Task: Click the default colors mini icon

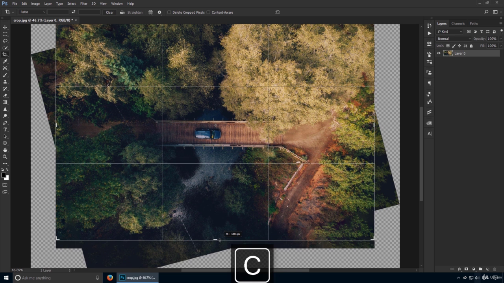Action: (3, 170)
